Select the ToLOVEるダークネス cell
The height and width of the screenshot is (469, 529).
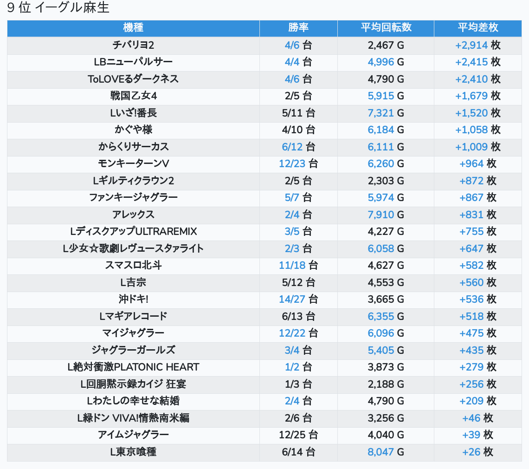[133, 79]
